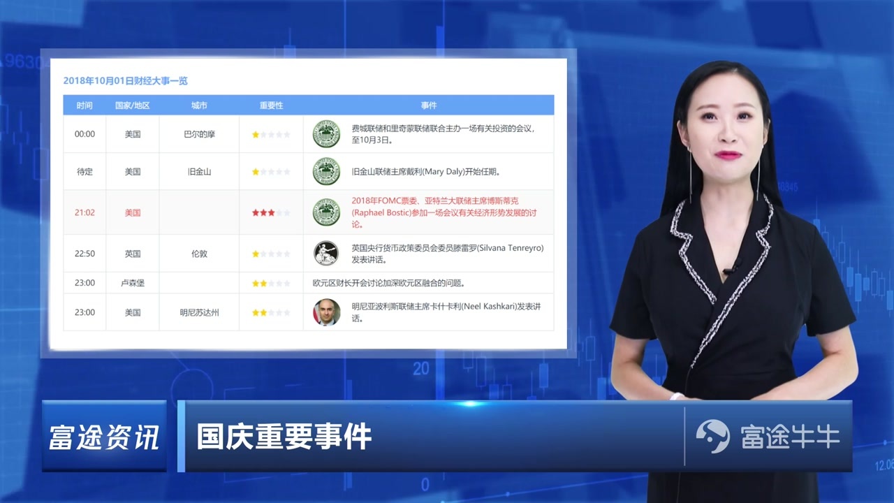Click the two-star rating in 明尼苏达州 row
Image resolution: width=894 pixels, height=503 pixels.
(271, 312)
